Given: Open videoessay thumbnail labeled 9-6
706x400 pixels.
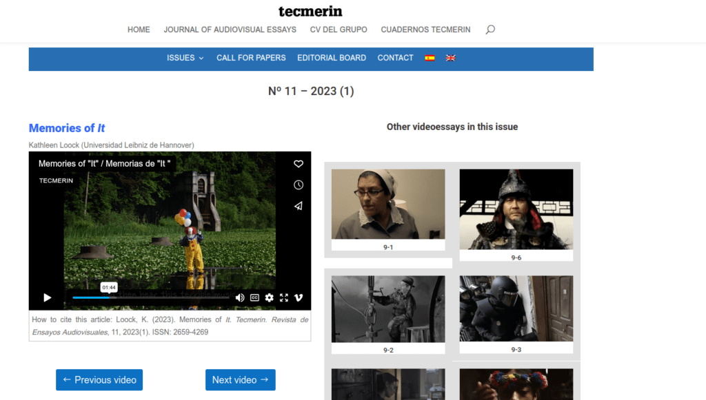Looking at the screenshot, I should (x=516, y=209).
